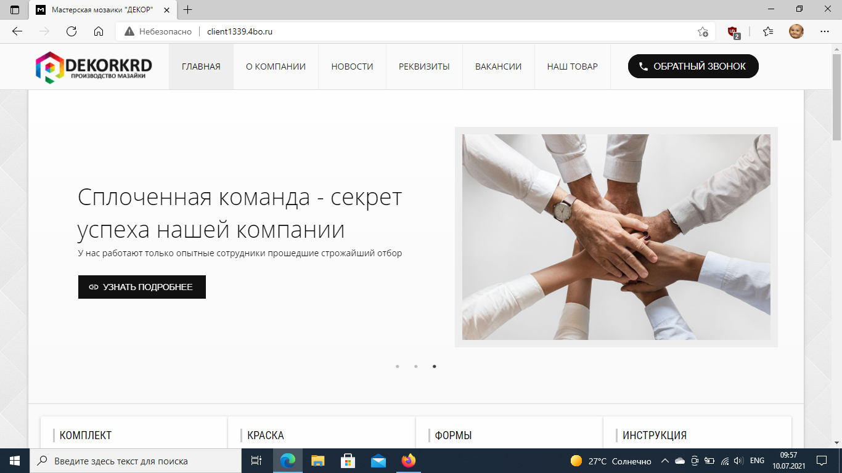Open the browser favorites list icon
This screenshot has width=842, height=473.
click(767, 31)
